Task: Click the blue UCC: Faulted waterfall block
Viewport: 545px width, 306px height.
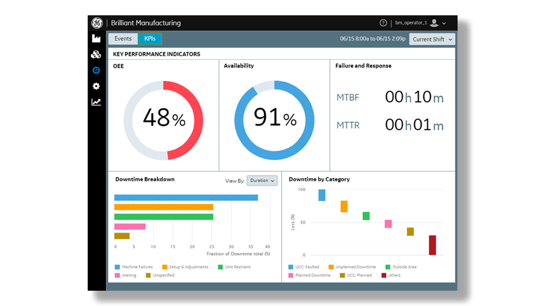Action: 322,195
